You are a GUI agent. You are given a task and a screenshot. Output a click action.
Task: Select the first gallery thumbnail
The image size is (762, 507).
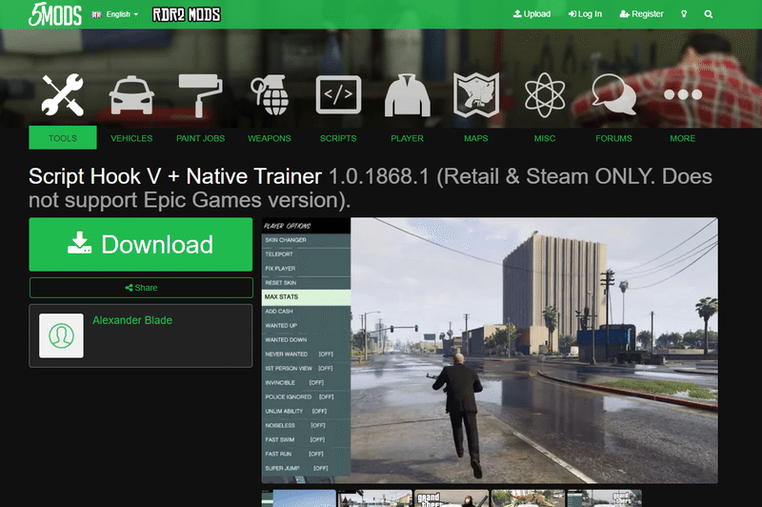pyautogui.click(x=298, y=498)
